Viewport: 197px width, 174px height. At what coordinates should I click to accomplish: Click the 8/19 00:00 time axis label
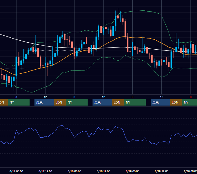[133, 171]
